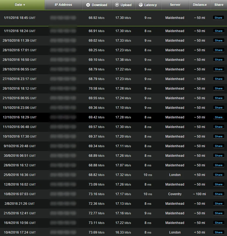
Task: Click the Latency icon in header
Action: (141, 5)
